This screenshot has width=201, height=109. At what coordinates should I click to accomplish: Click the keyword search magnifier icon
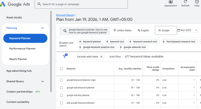click(65, 31)
